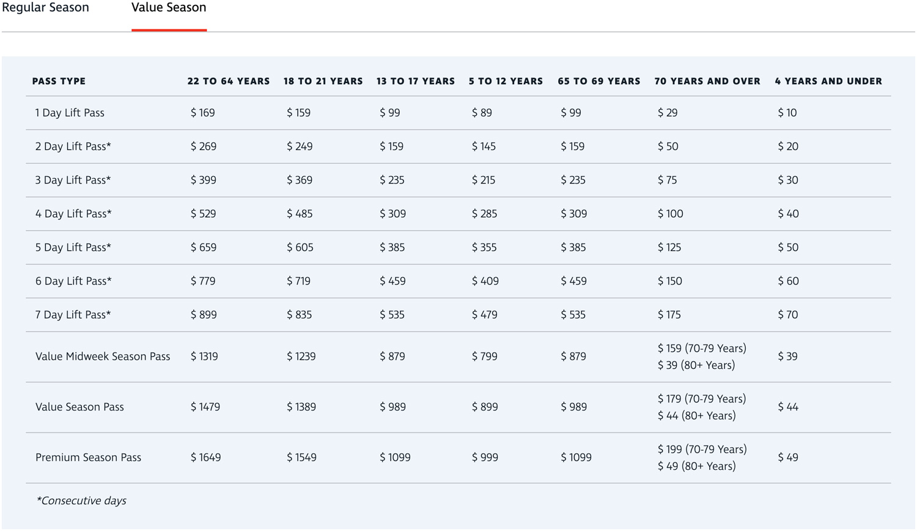This screenshot has height=531, width=917.
Task: Select the 1 Day Lift Pass row label
Action: pos(70,113)
